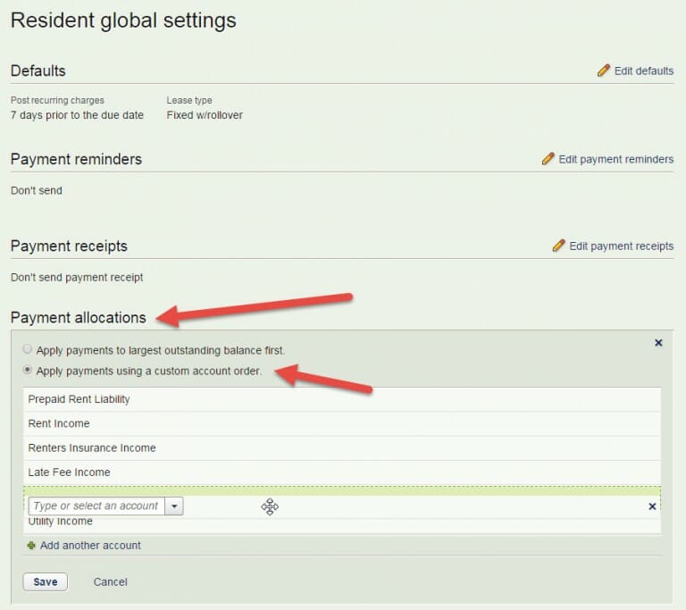Open the Edit defaults link

[x=643, y=71]
